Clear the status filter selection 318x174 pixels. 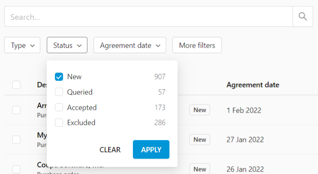[x=110, y=150]
